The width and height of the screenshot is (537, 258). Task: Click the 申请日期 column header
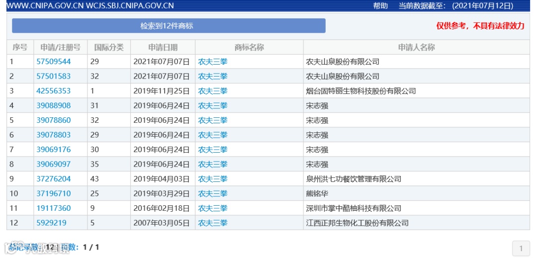(163, 47)
